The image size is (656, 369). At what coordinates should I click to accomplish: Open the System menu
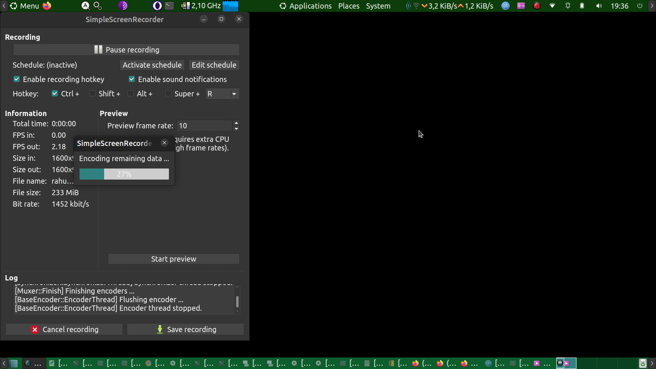pyautogui.click(x=378, y=6)
